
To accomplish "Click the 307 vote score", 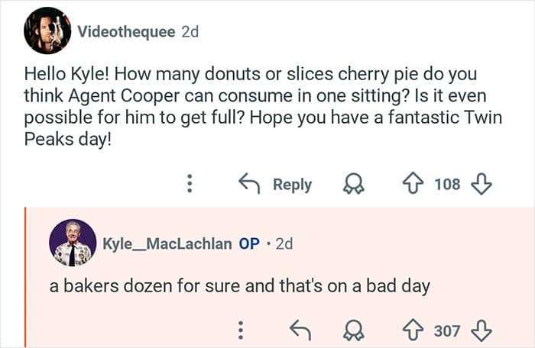I will (447, 330).
